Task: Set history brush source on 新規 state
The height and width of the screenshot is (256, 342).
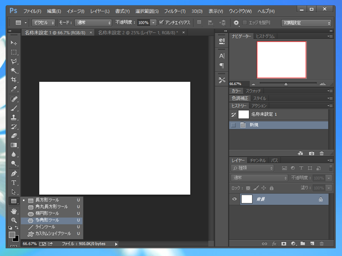Action: click(x=234, y=125)
